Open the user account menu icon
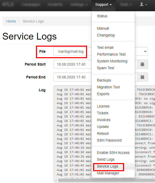The image size is (155, 183). pyautogui.click(x=143, y=4)
